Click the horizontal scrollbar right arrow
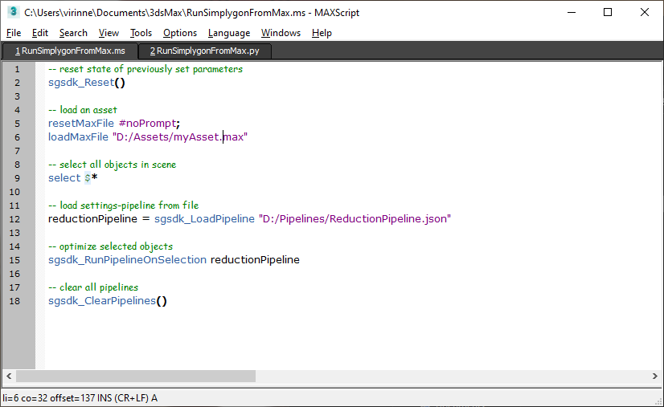Viewport: 664px width, 407px height. [654, 376]
